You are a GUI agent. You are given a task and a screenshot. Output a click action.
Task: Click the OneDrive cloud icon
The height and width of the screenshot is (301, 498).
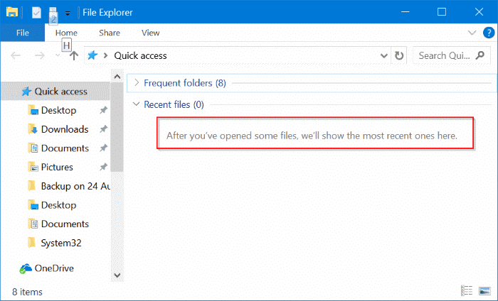(x=25, y=268)
